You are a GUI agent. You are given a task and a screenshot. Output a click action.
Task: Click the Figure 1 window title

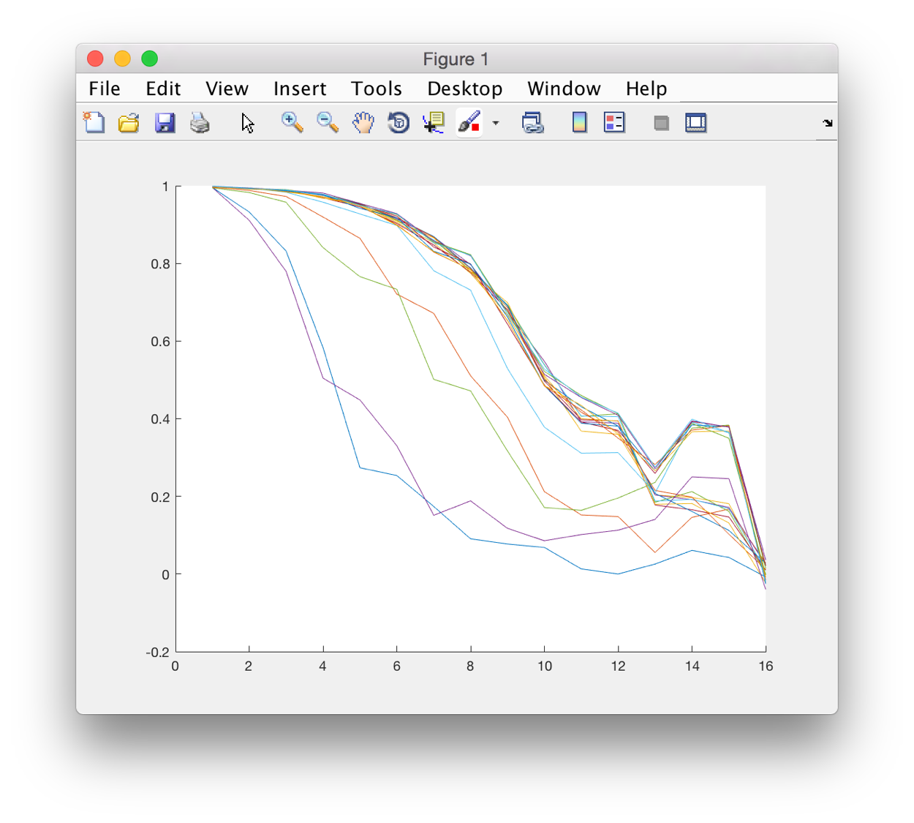pos(456,59)
